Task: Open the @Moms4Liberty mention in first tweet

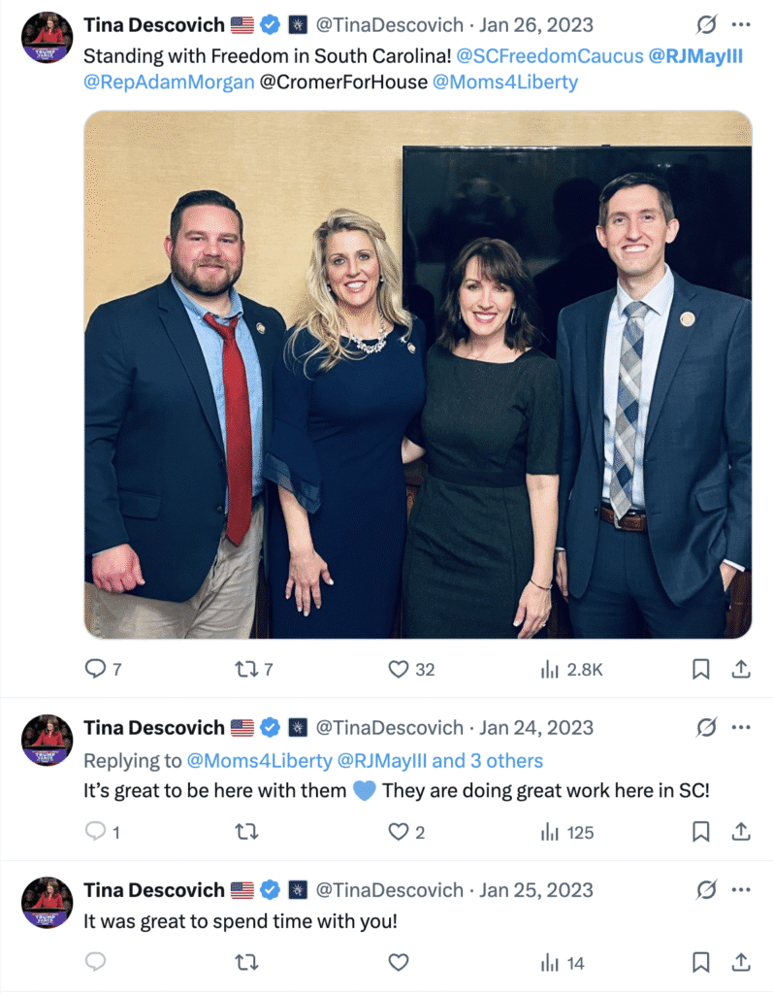Action: pyautogui.click(x=505, y=82)
